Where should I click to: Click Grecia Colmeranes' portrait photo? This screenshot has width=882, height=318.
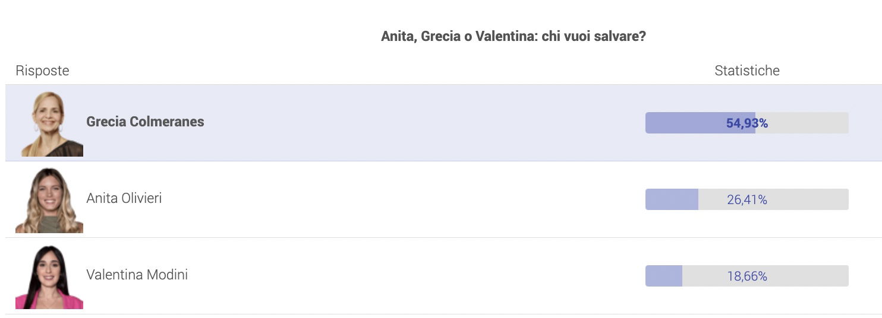coord(49,123)
